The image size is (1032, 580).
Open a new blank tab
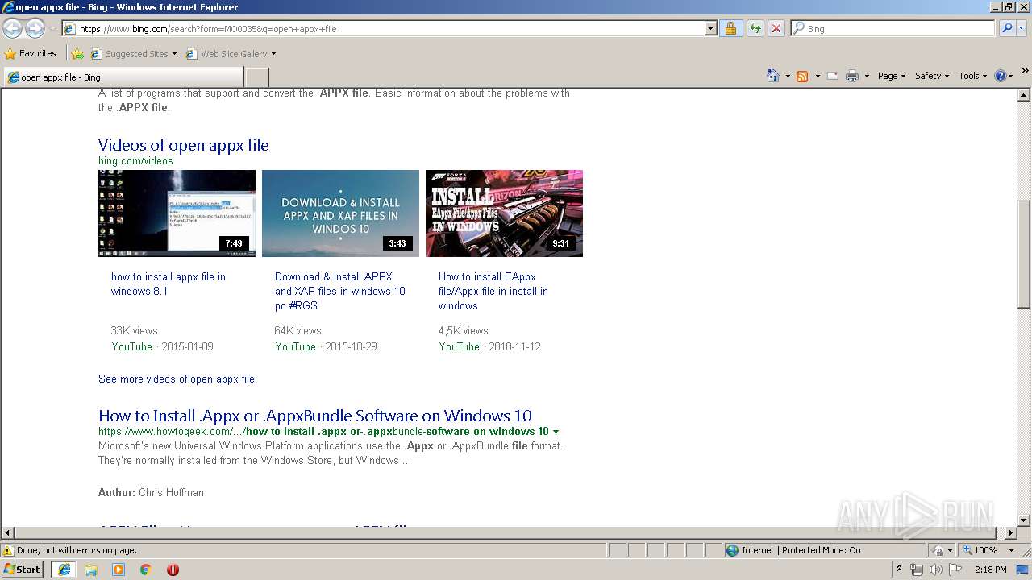tap(256, 77)
